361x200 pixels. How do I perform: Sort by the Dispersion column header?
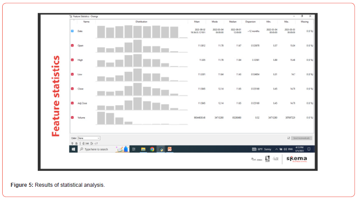[x=250, y=22]
